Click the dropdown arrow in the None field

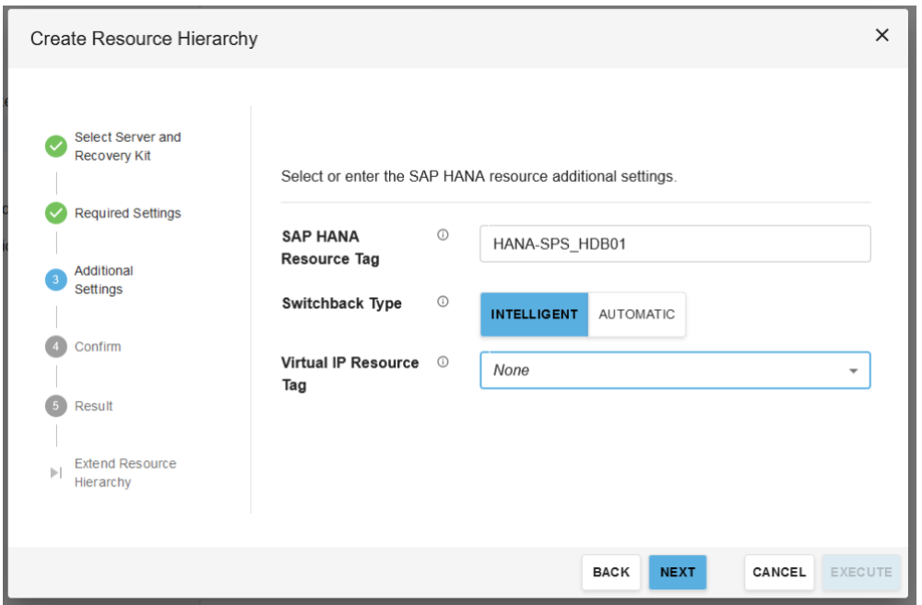[x=853, y=371]
